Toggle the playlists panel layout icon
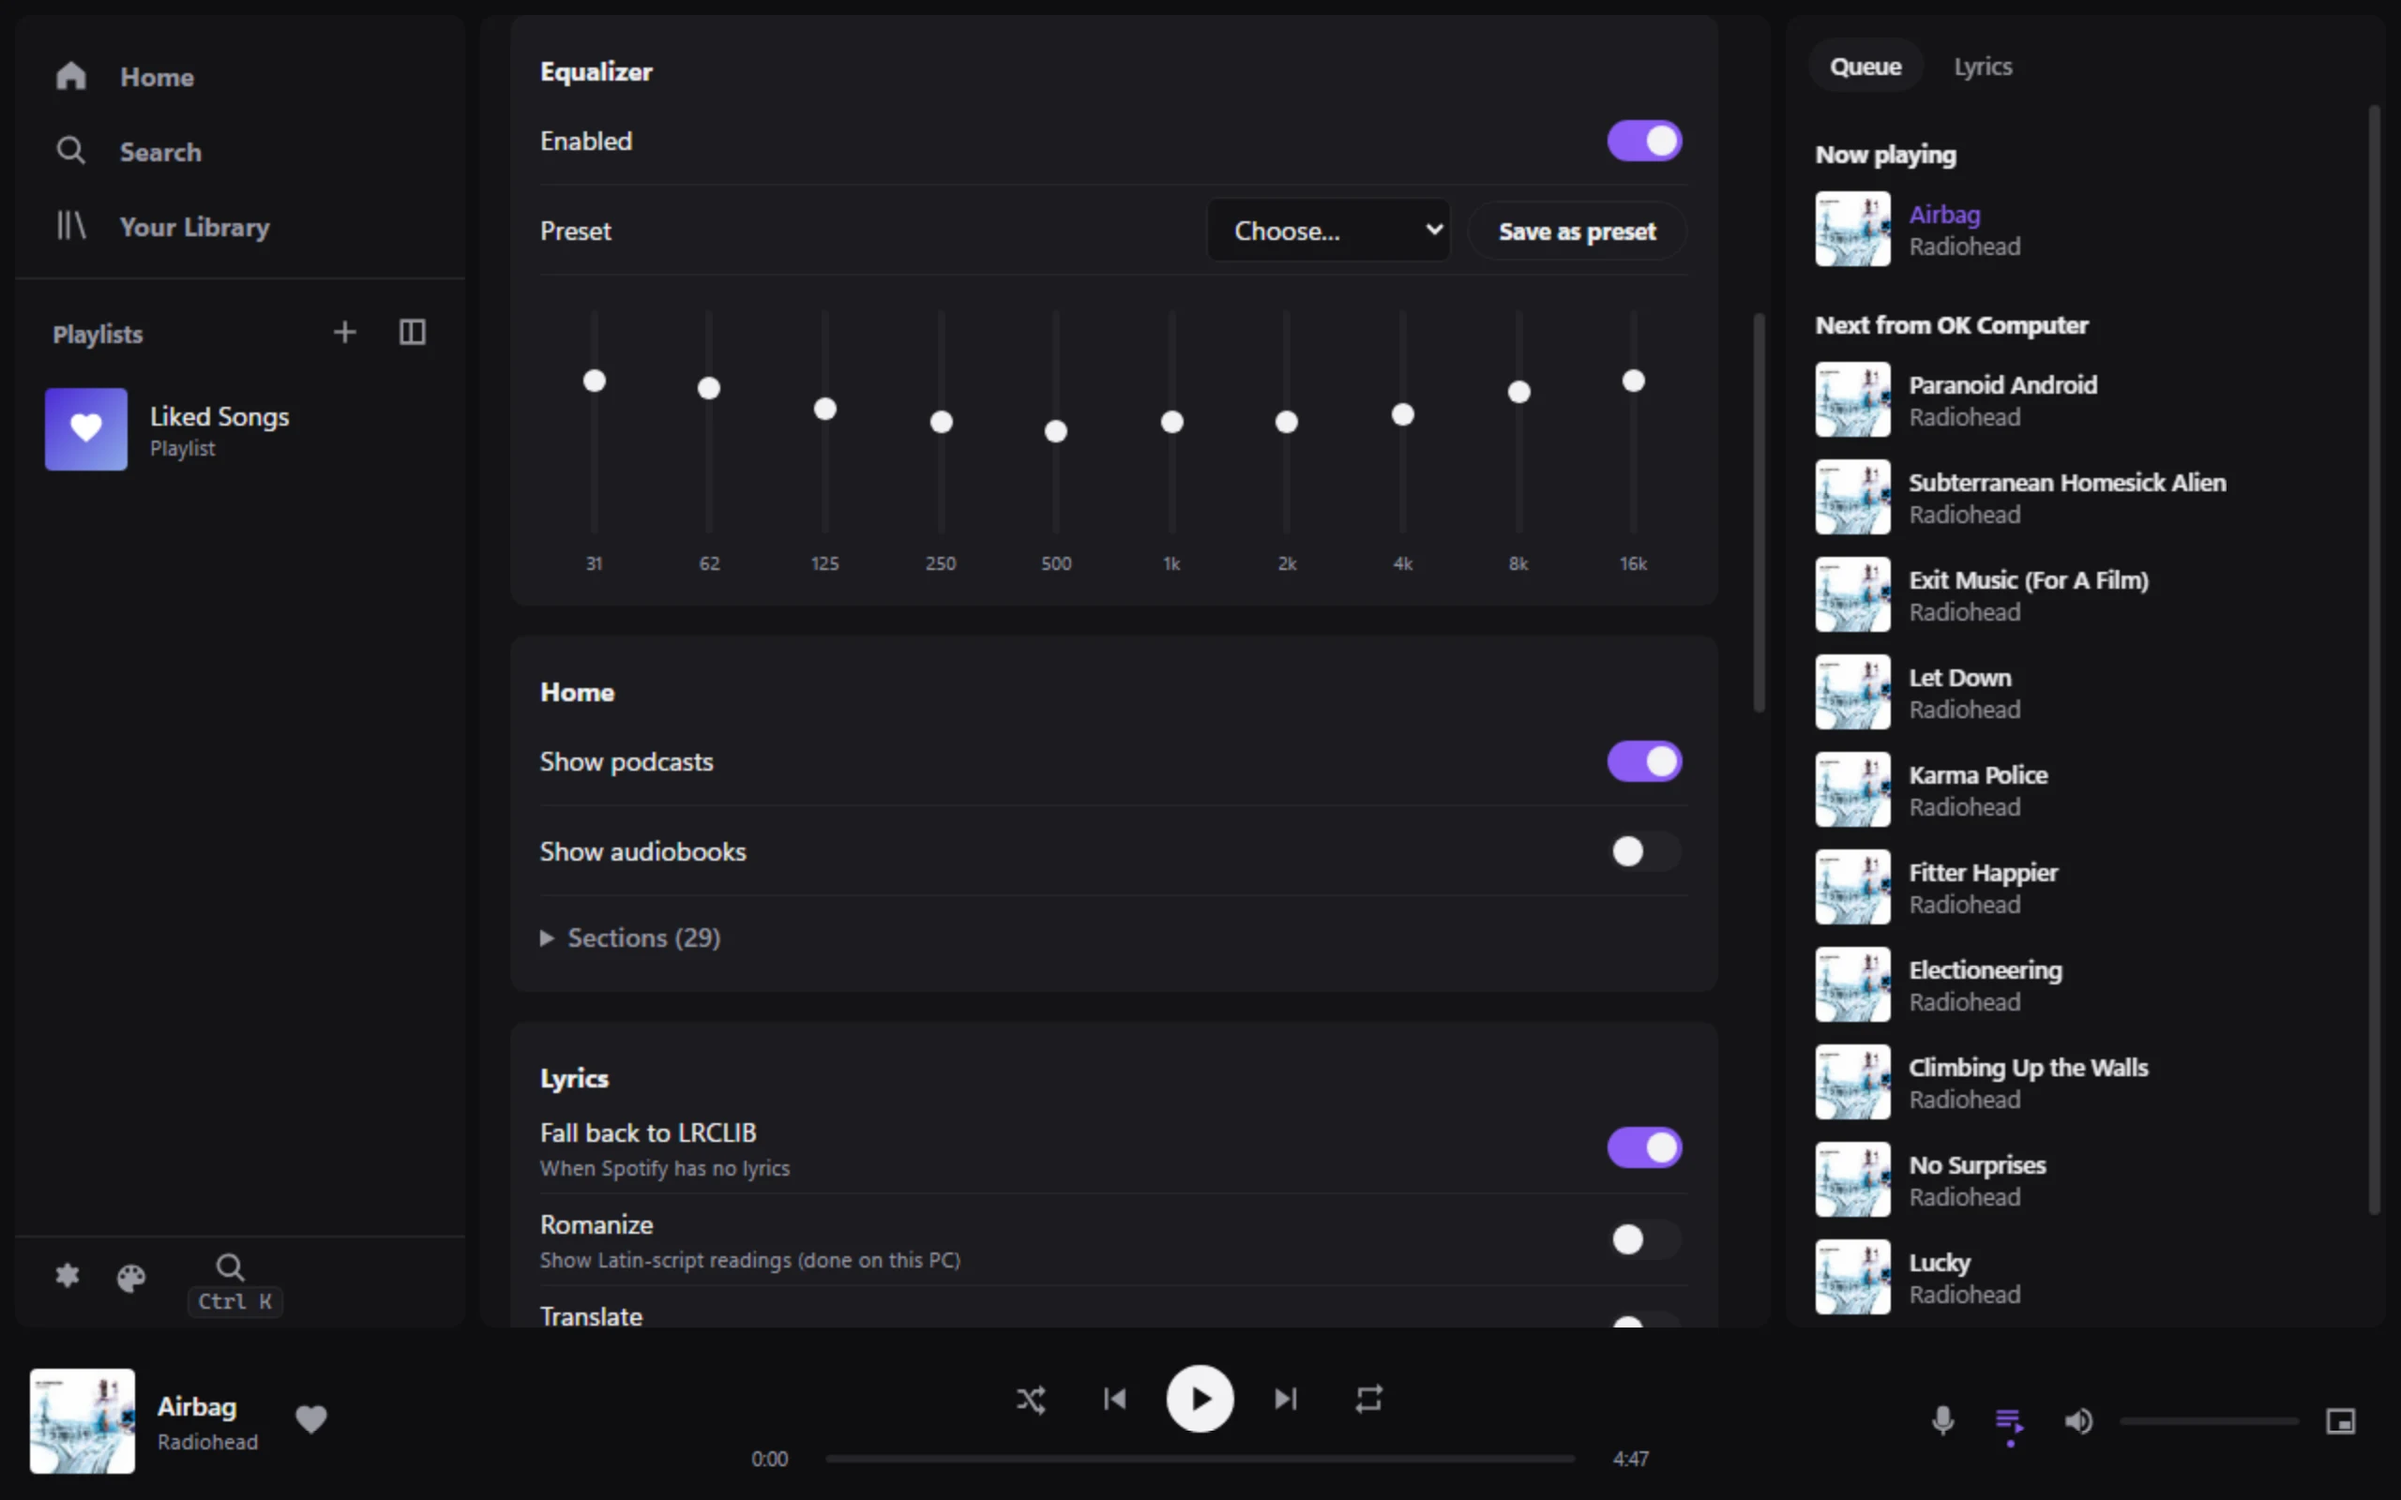2401x1500 pixels. [412, 332]
